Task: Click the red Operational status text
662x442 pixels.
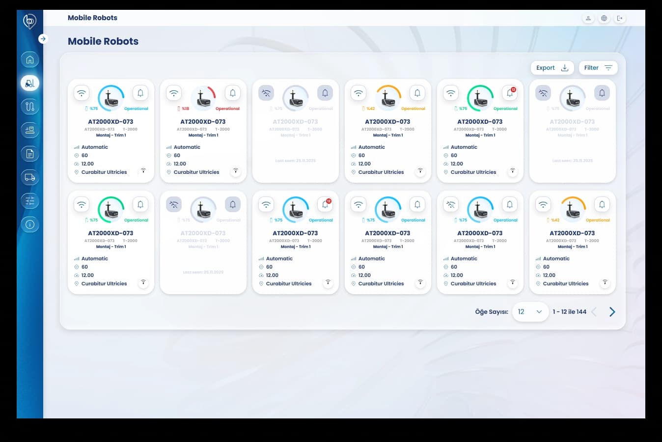Action: (228, 109)
